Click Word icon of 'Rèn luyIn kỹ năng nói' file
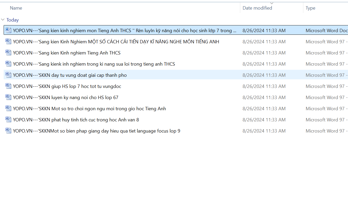348x208 pixels. [x=8, y=30]
